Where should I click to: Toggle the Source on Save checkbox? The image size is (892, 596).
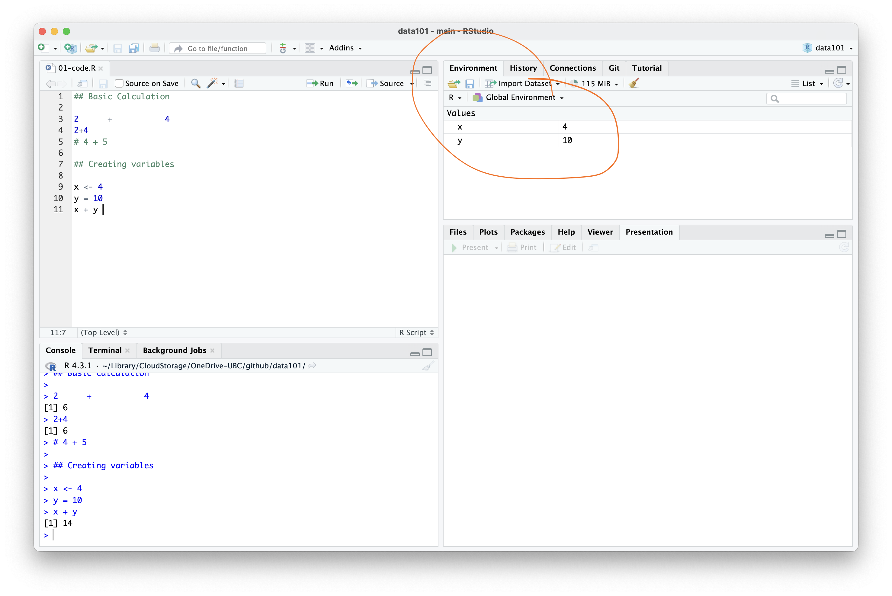coord(119,83)
